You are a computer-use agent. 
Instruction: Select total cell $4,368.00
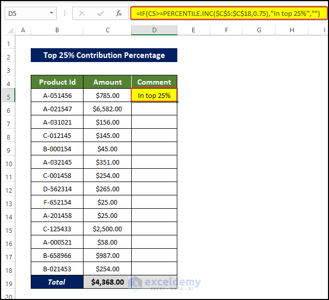[108, 282]
